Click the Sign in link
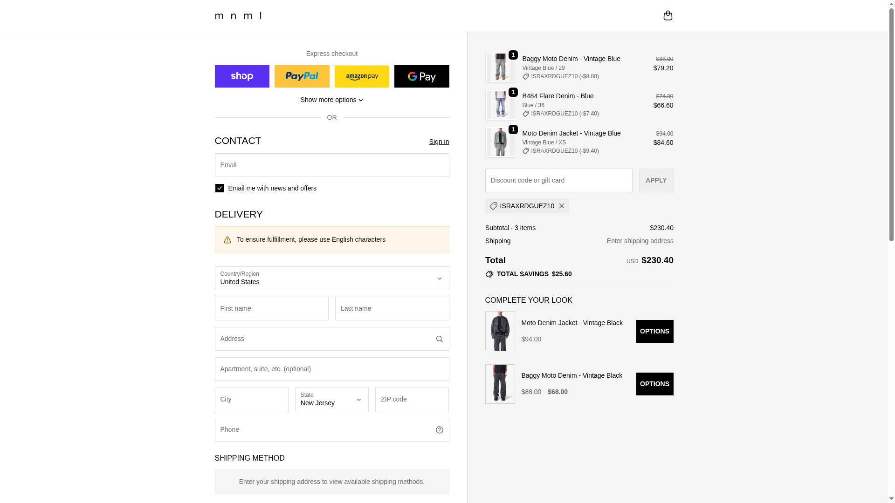Screen dimensions: 895x503 tap(439, 142)
